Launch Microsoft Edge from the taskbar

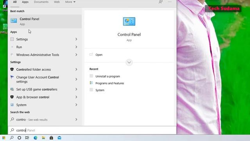[36, 138]
